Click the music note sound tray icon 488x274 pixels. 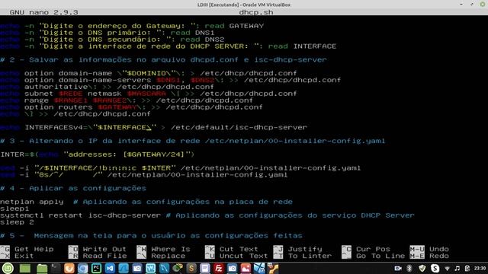tap(457, 269)
